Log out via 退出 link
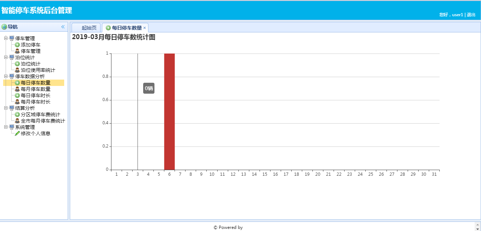 (471, 15)
